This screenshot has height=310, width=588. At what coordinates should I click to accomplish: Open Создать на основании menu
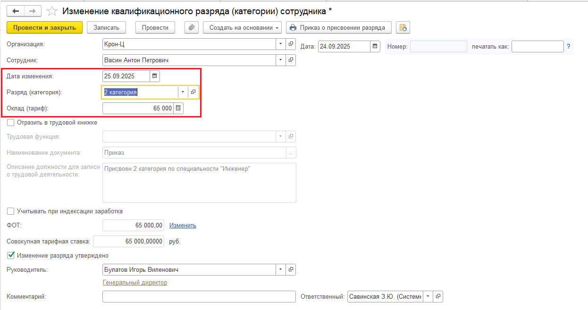click(x=242, y=28)
